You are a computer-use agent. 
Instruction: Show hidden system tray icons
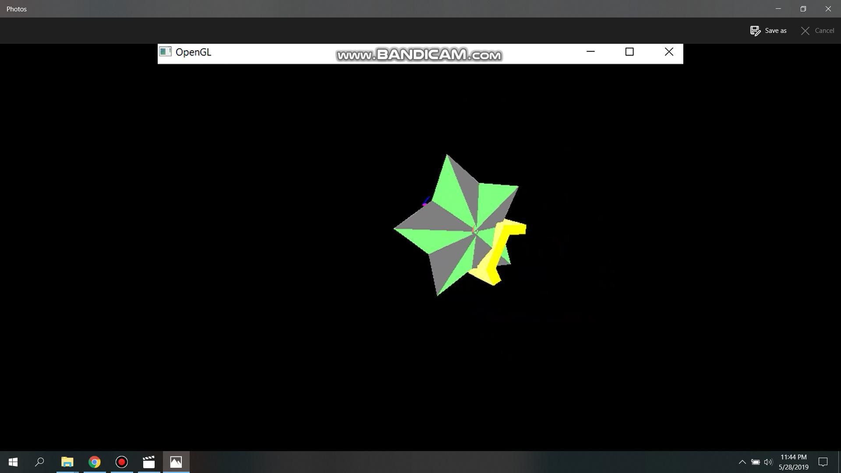pos(742,462)
